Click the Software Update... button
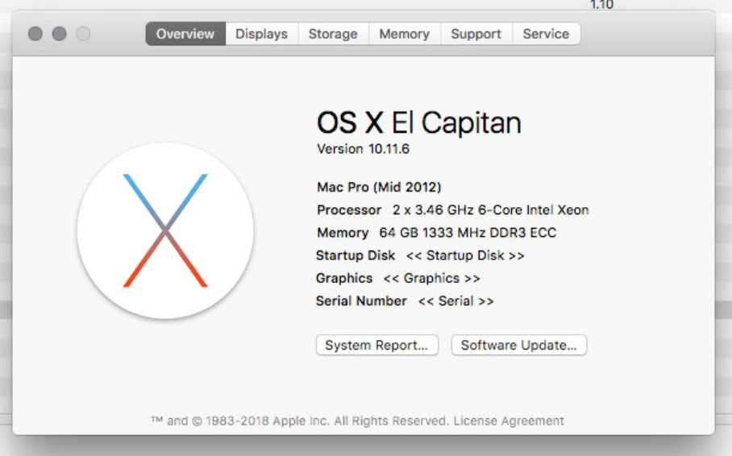Screen dimensions: 732x456 (x=518, y=345)
